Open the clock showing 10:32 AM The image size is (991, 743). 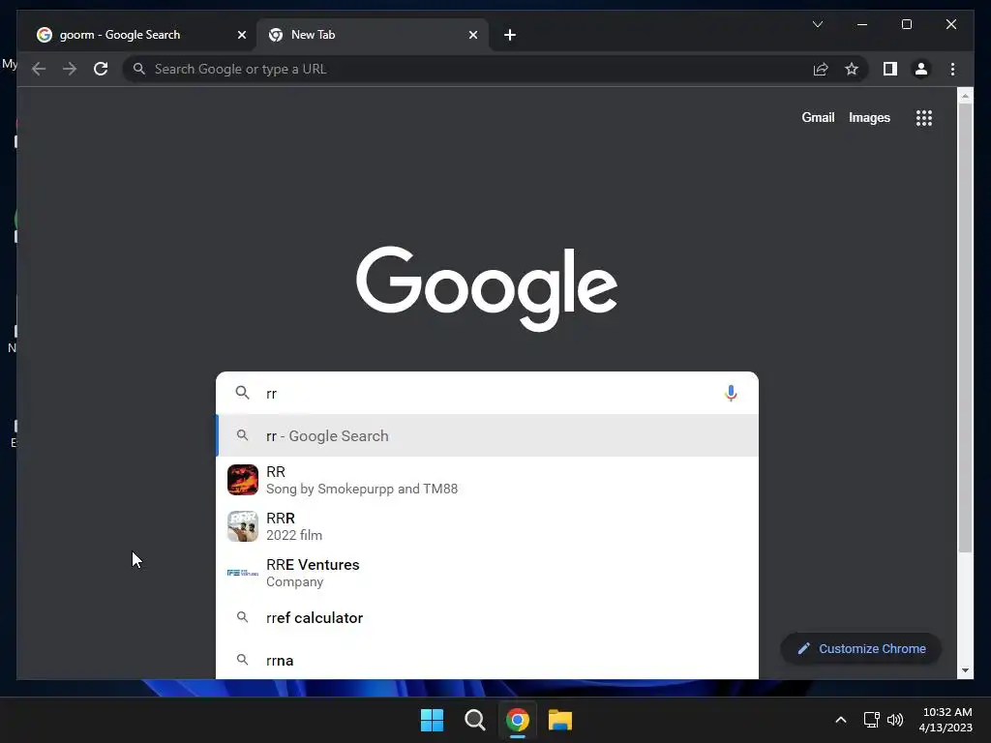(946, 720)
